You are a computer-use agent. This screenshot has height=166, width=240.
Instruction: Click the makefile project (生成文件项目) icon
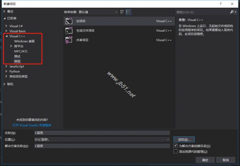(x=69, y=30)
